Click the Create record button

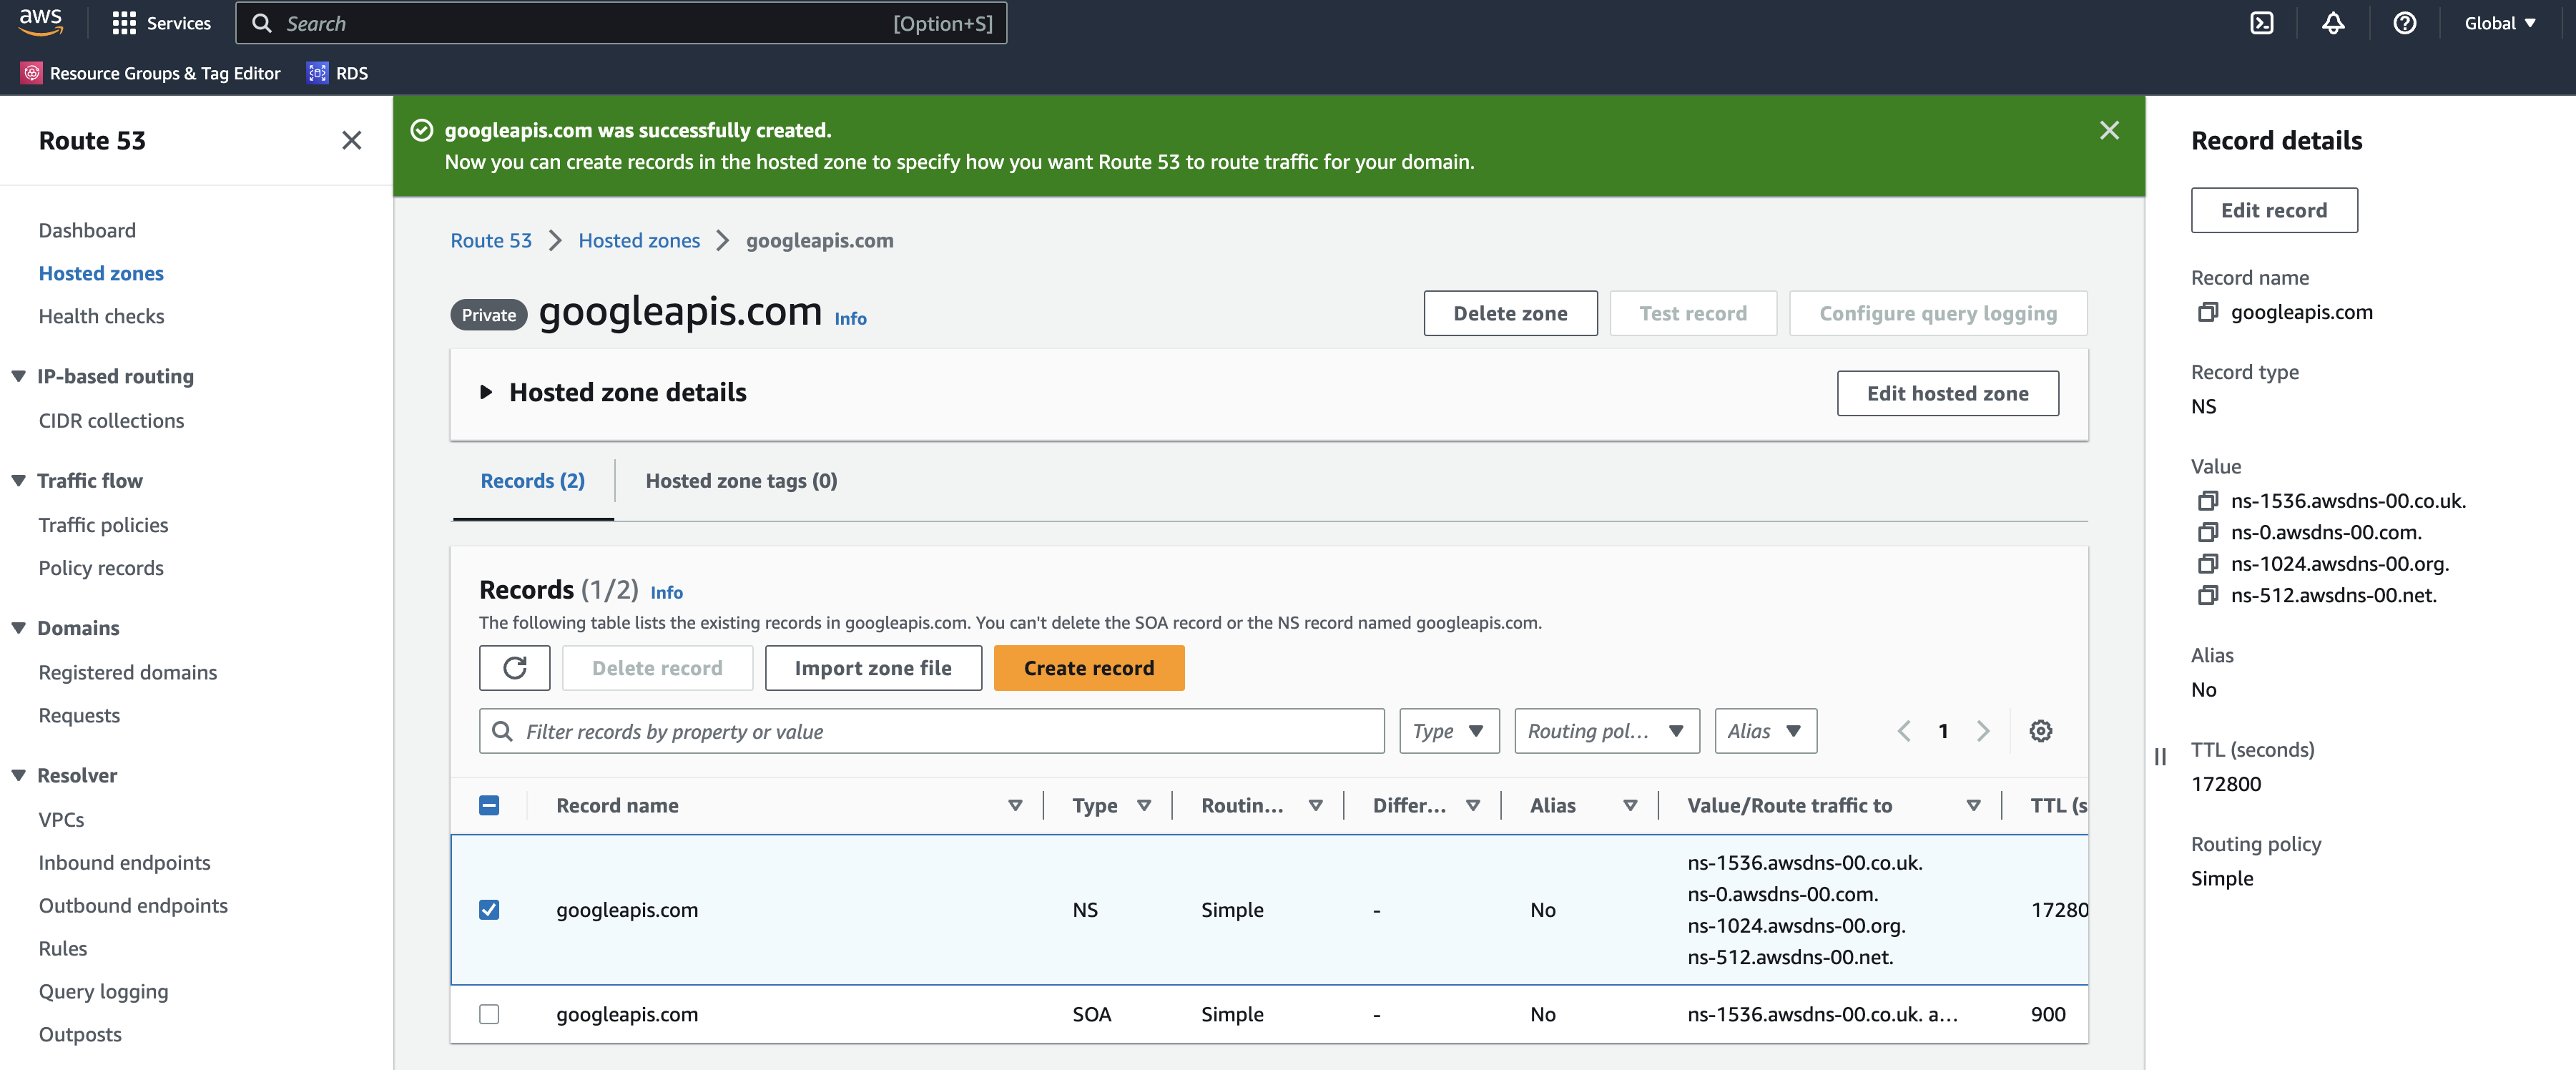[x=1088, y=667]
